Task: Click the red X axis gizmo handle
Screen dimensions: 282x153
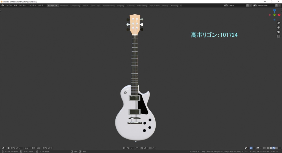Action: tap(279, 15)
